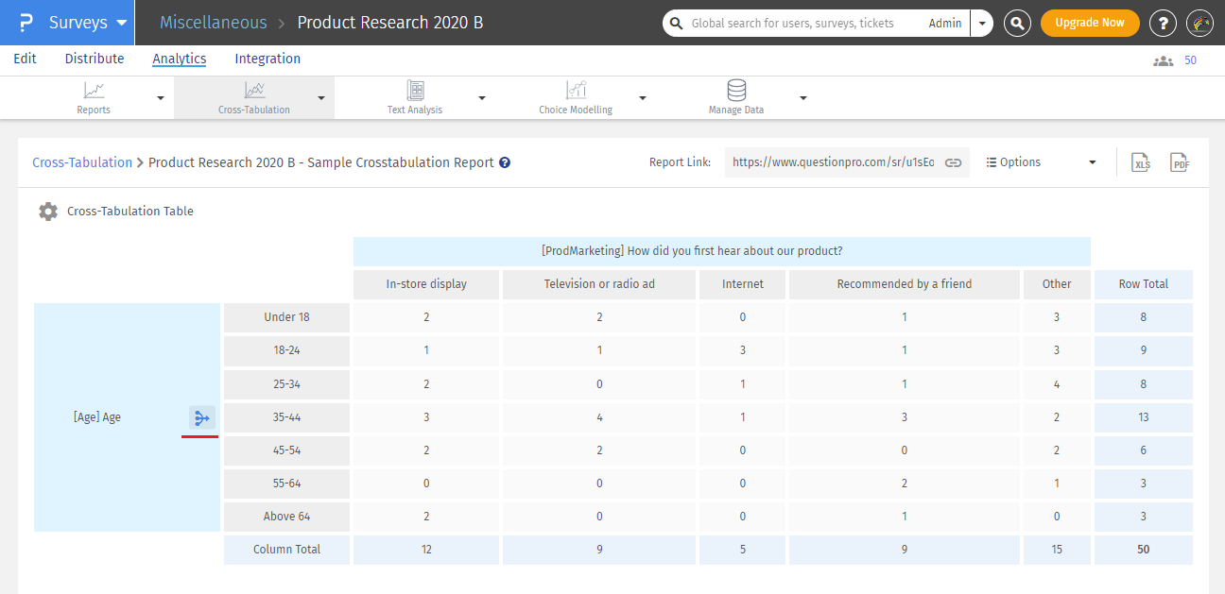Click the user profile avatar icon
Screen dimensions: 1225x594
click(1199, 23)
